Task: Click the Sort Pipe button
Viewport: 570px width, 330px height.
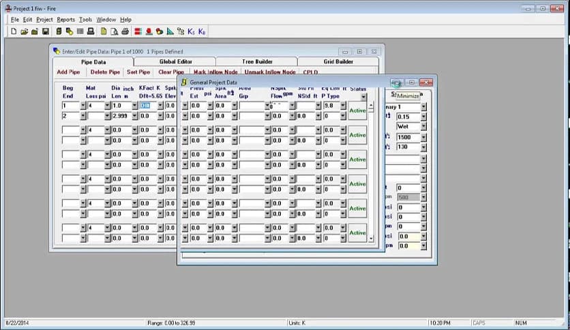Action: (138, 72)
